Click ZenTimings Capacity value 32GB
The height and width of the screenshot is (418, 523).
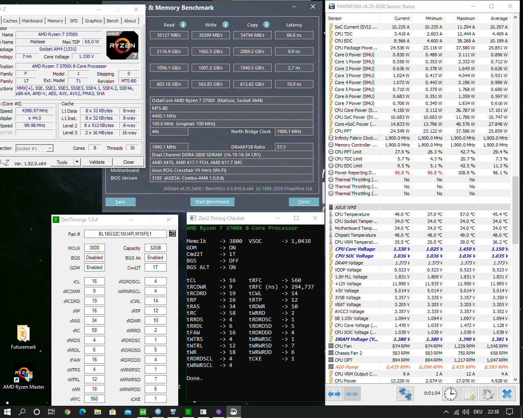point(155,248)
